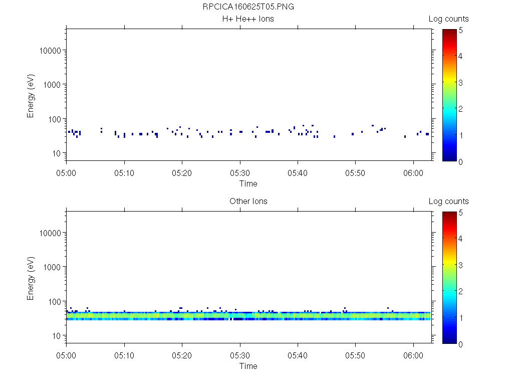
Task: Click the 05:00 tick label in bottom panel
Action: (66, 355)
